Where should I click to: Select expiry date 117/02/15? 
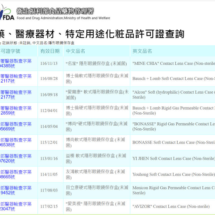click(49, 206)
